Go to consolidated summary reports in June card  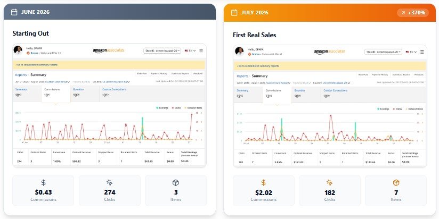(36, 65)
